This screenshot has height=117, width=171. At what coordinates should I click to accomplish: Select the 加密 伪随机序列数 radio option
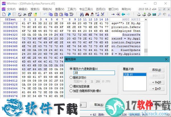71,91
